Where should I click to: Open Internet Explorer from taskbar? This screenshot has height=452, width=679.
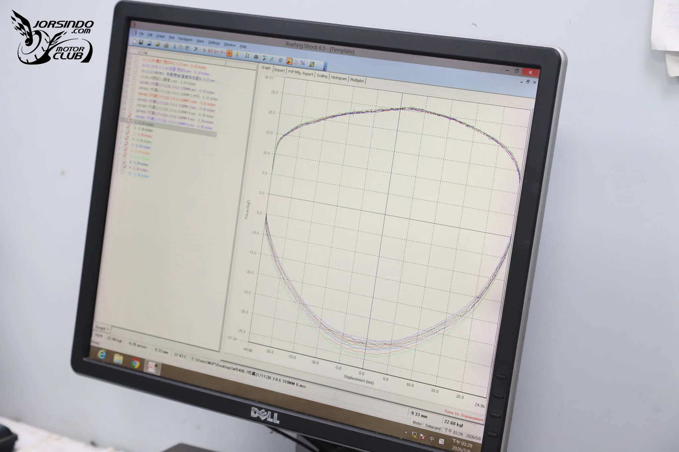pos(102,355)
